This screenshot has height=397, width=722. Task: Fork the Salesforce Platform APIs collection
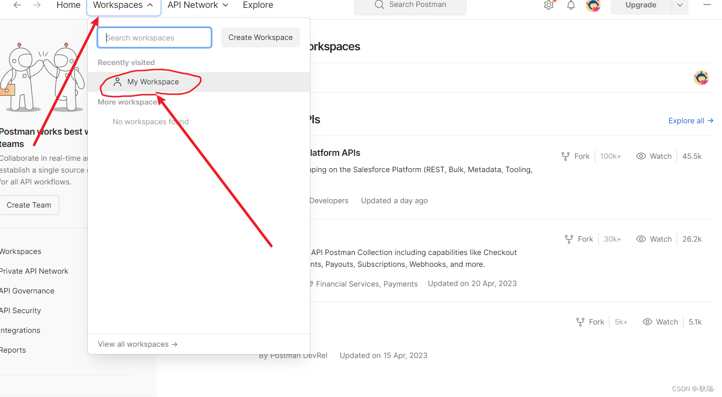coord(575,156)
